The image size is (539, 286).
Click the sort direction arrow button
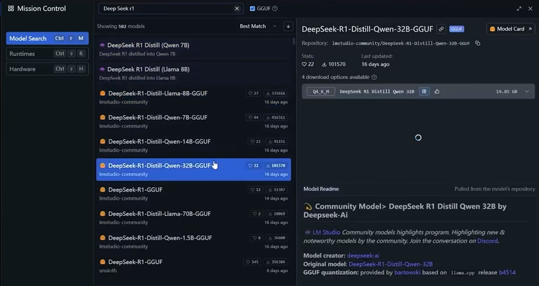[288, 27]
